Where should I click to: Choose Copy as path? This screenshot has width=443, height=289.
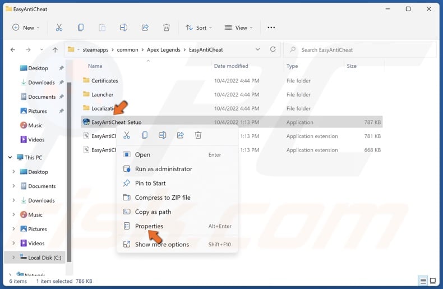(177, 212)
